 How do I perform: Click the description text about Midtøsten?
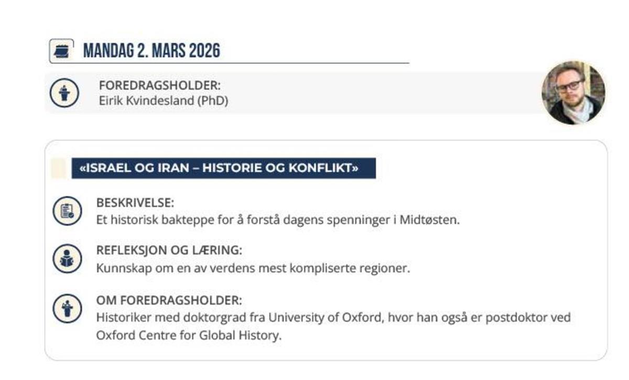pos(278,220)
